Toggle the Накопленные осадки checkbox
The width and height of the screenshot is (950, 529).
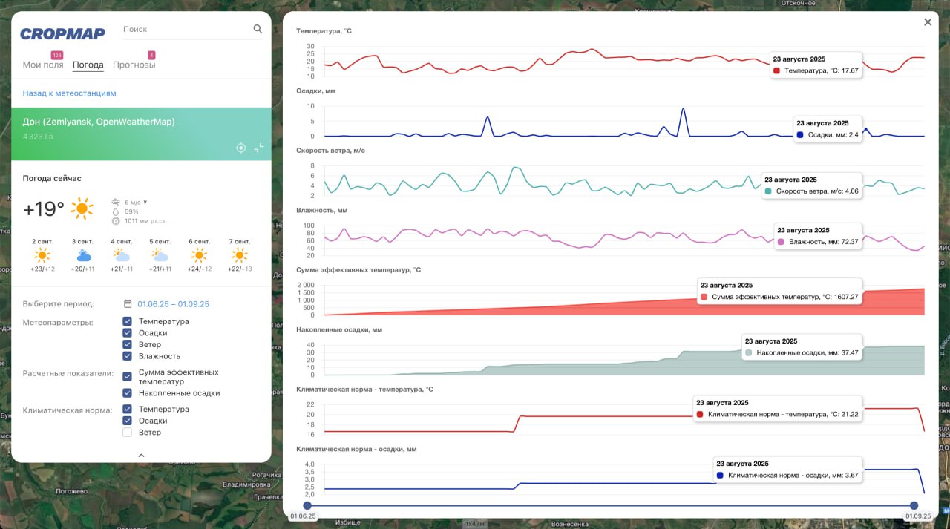point(127,393)
